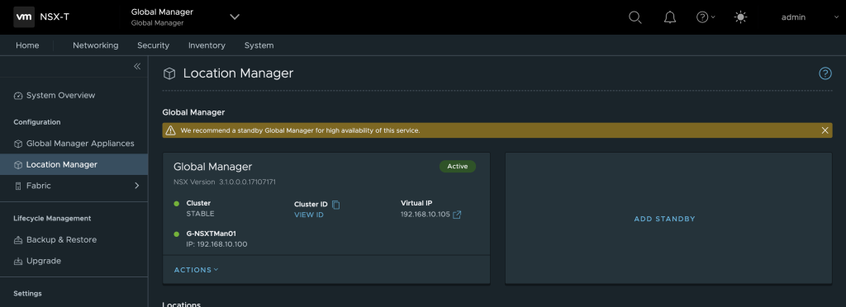
Task: Open Upgrade in the sidebar
Action: click(74, 261)
